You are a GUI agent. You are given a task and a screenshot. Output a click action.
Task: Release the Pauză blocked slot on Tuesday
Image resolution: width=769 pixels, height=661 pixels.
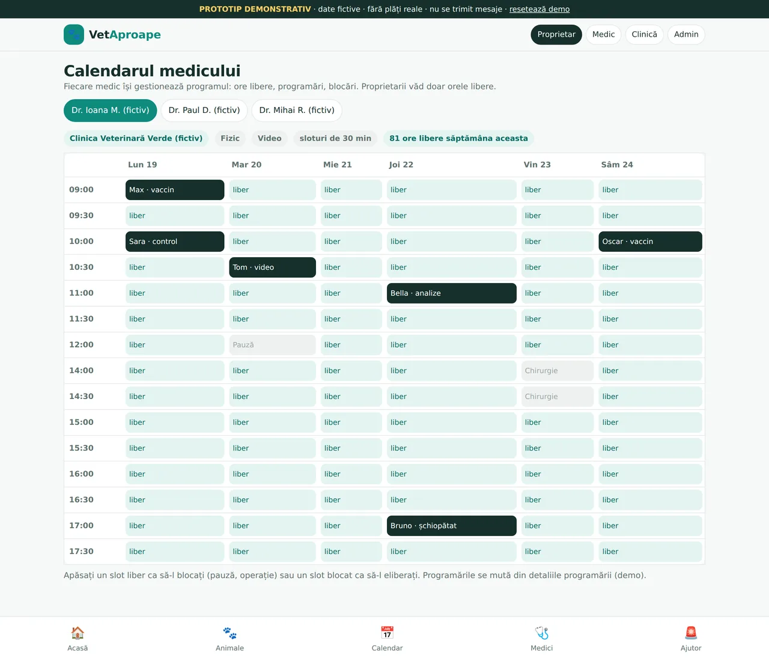tap(273, 345)
